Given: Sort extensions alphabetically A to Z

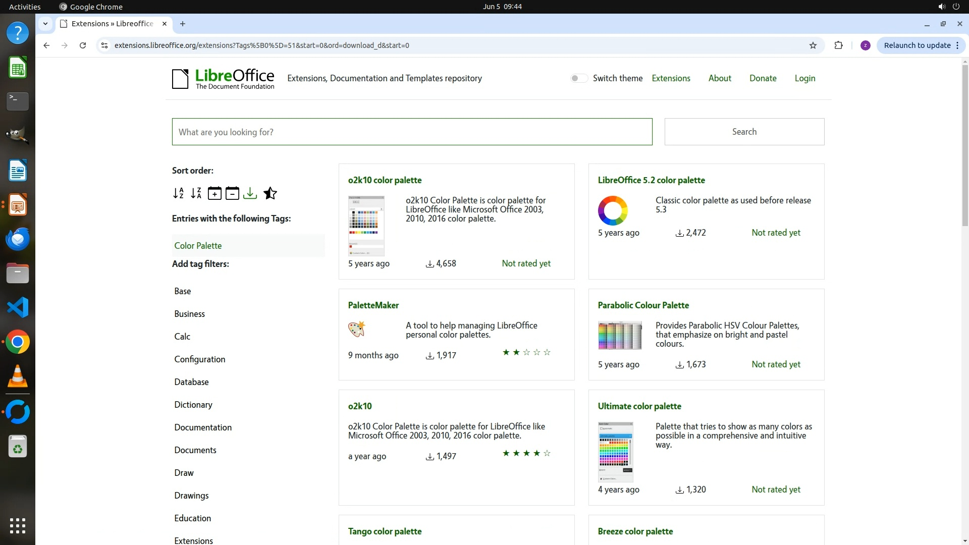Looking at the screenshot, I should click(x=178, y=193).
